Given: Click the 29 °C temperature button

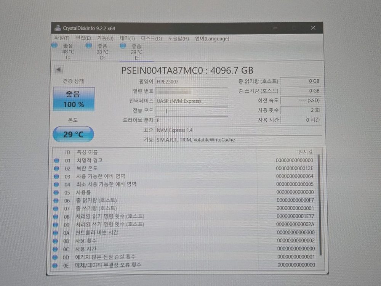Looking at the screenshot, I should (x=73, y=134).
